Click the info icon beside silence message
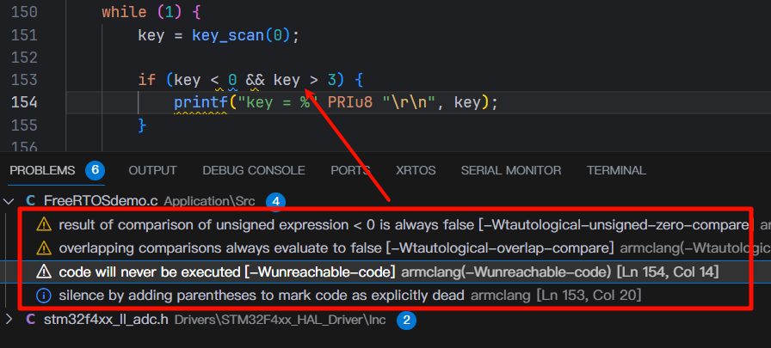771x348 pixels. [44, 295]
